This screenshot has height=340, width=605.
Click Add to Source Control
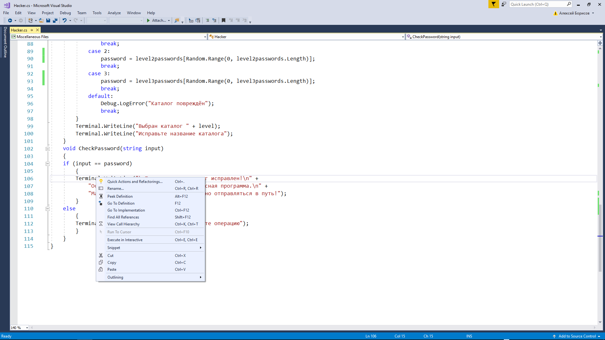click(x=577, y=336)
